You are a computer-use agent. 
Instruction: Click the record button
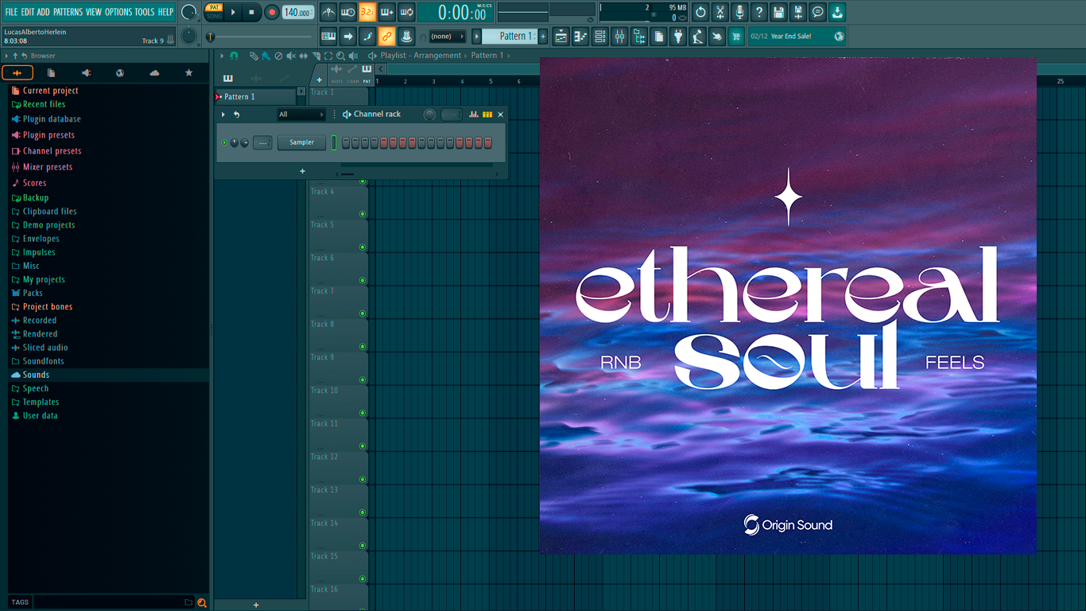(x=272, y=12)
